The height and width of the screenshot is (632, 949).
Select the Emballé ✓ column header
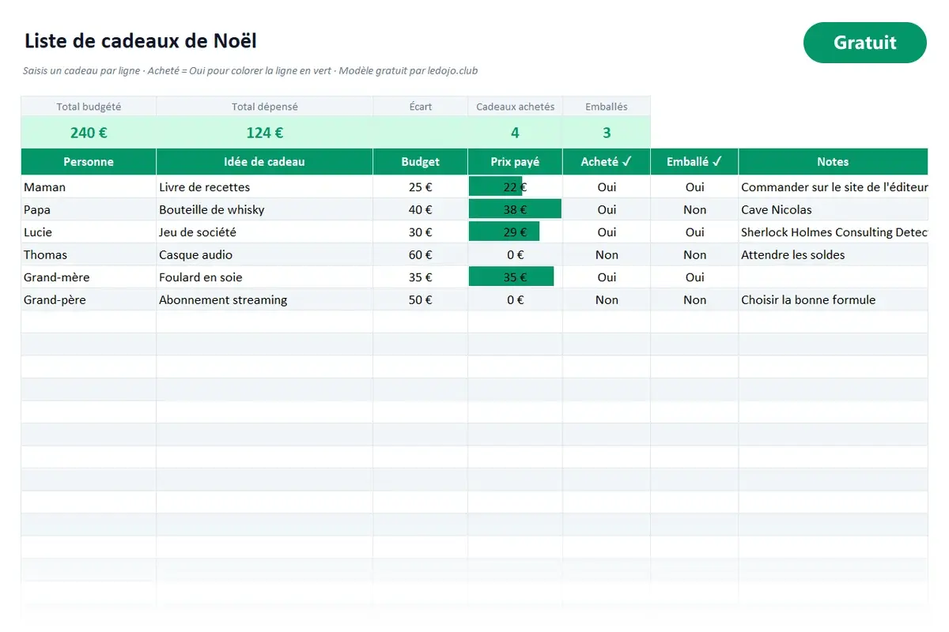694,161
